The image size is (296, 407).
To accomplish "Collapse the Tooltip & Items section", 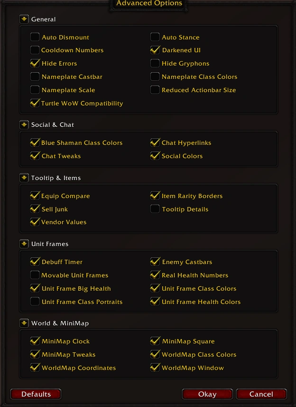I will (24, 178).
